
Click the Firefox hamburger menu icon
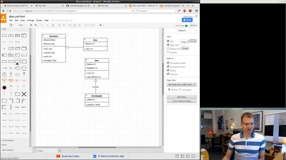click(197, 11)
